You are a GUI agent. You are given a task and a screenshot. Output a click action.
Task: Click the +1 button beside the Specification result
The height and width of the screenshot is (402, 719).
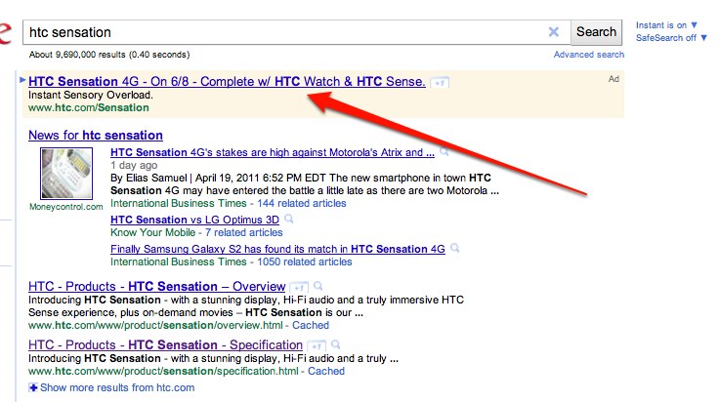[x=317, y=345]
